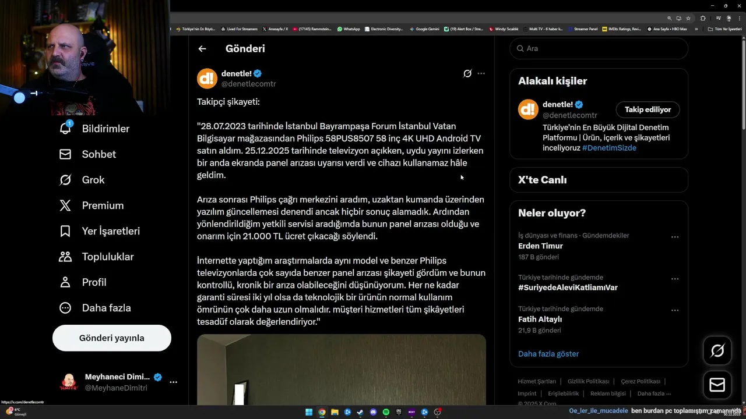Open Streamer Panel bookmark
The height and width of the screenshot is (419, 746).
pyautogui.click(x=582, y=29)
